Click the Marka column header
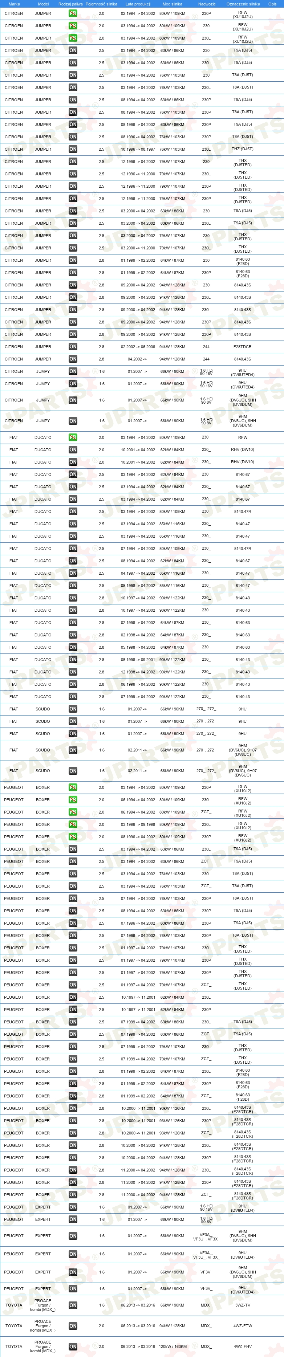The width and height of the screenshot is (284, 1357). (x=14, y=4)
